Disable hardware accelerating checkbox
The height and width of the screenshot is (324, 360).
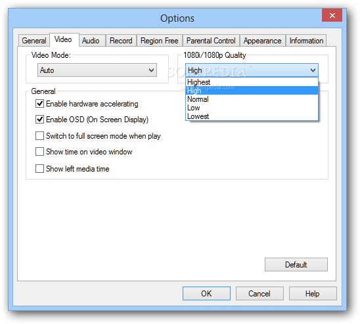click(x=39, y=104)
